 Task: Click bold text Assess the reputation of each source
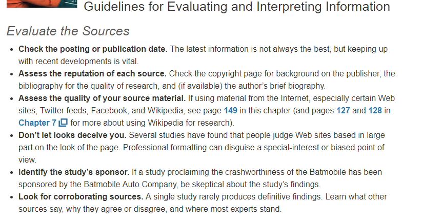pyautogui.click(x=92, y=74)
